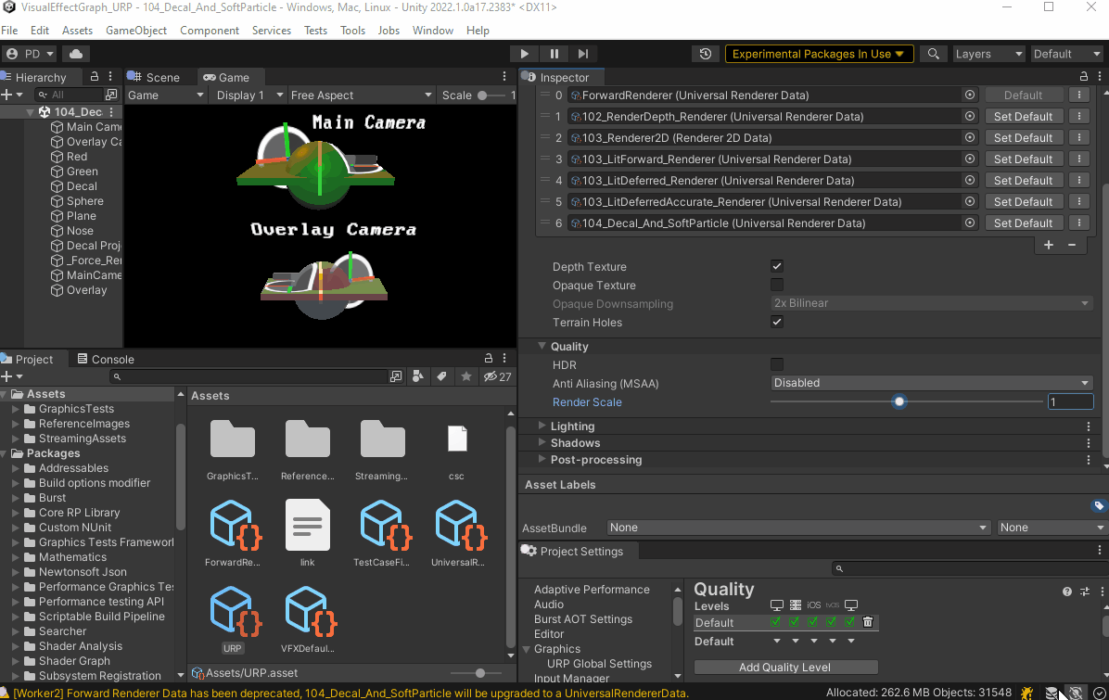
Task: Click the auto-generate lighting status icon
Action: pyautogui.click(x=1076, y=693)
